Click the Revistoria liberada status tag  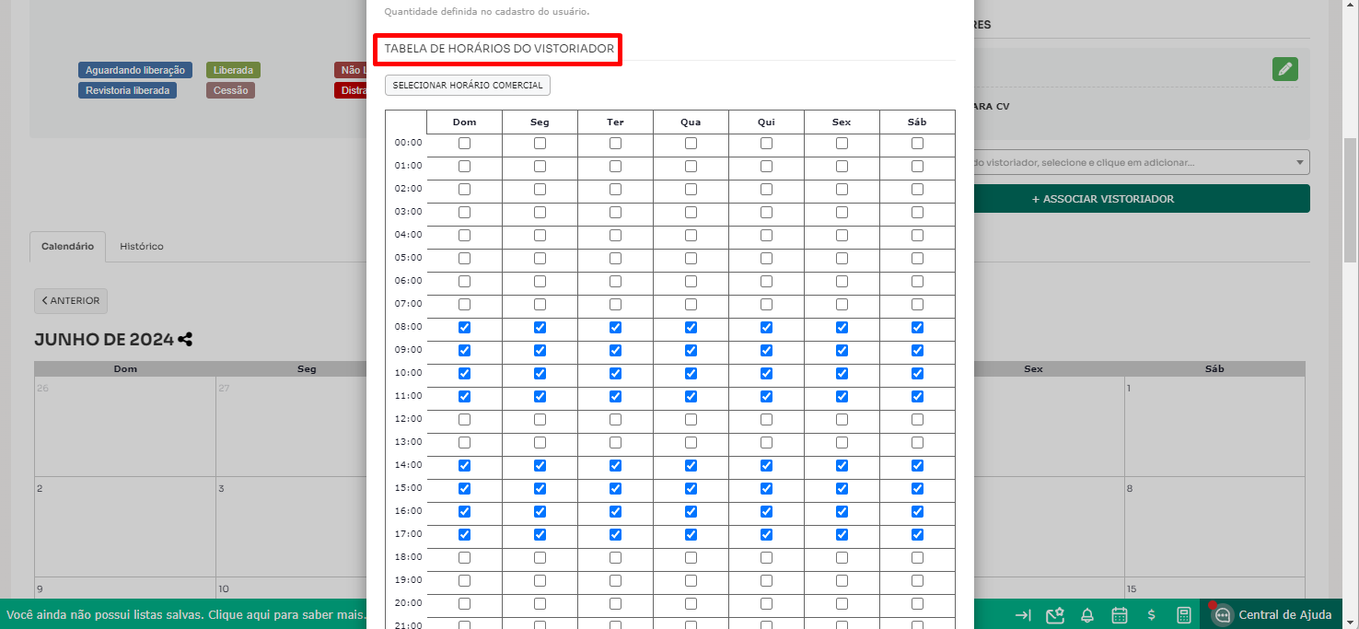(127, 90)
